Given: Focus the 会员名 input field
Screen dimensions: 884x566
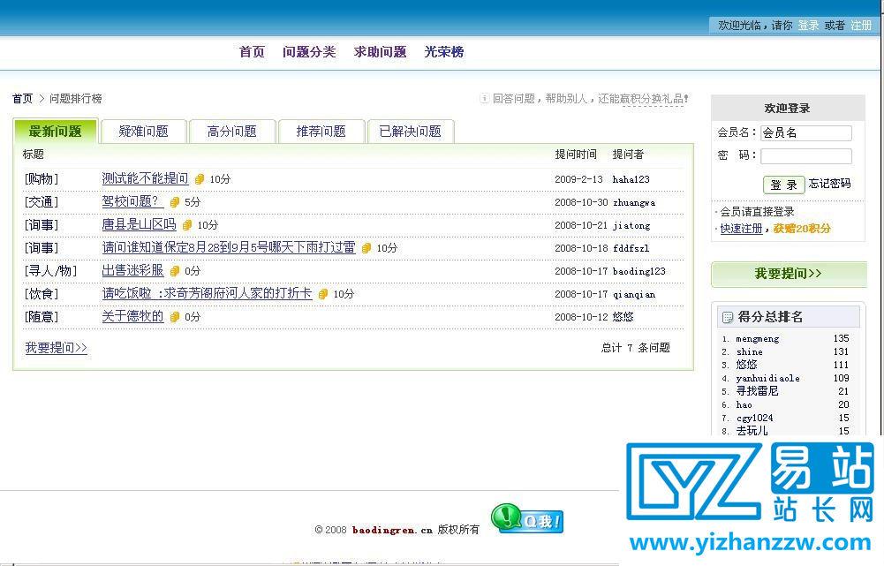Looking at the screenshot, I should (x=806, y=133).
